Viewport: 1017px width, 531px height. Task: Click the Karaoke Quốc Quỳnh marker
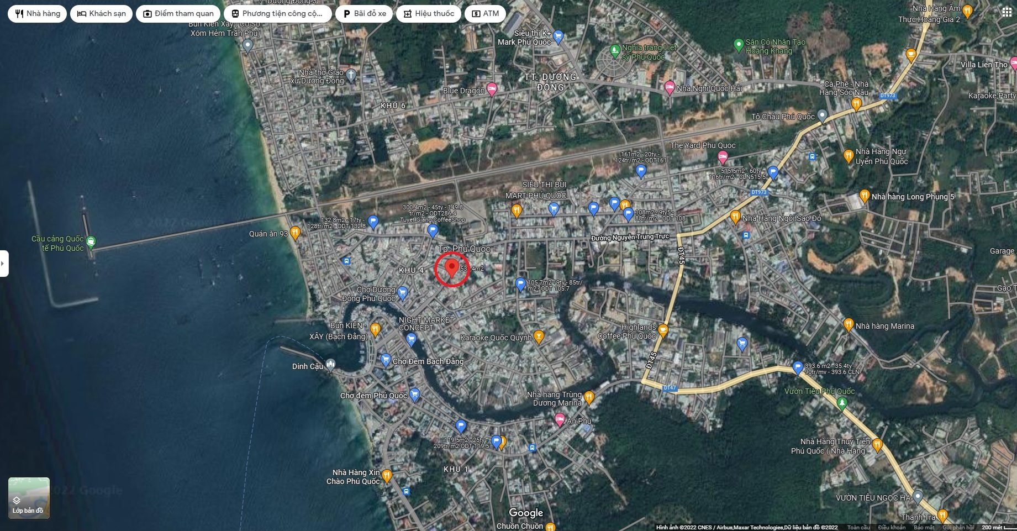539,337
